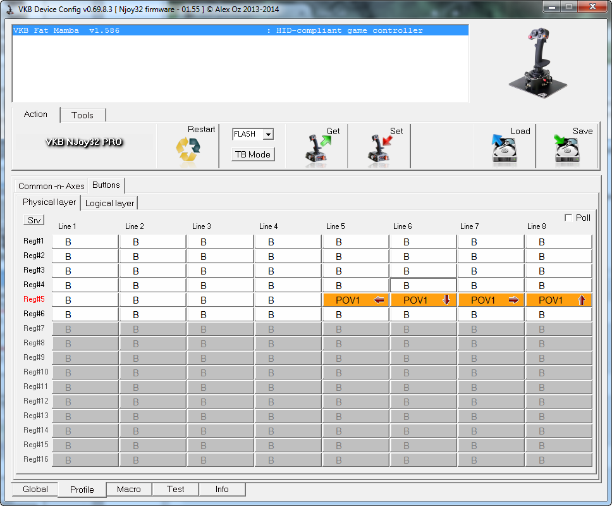The height and width of the screenshot is (506, 612).
Task: Click Reg#5 Line 1 button cell
Action: [85, 300]
